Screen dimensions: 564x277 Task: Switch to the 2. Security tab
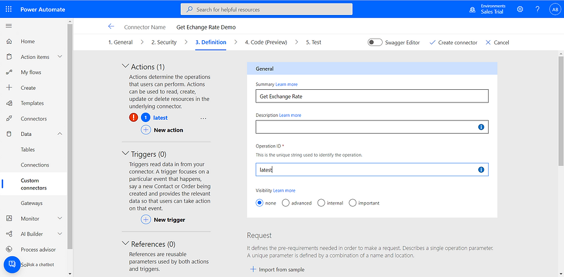163,42
